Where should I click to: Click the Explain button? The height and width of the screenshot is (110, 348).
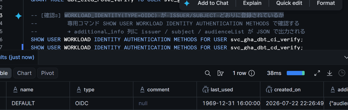(252, 3)
